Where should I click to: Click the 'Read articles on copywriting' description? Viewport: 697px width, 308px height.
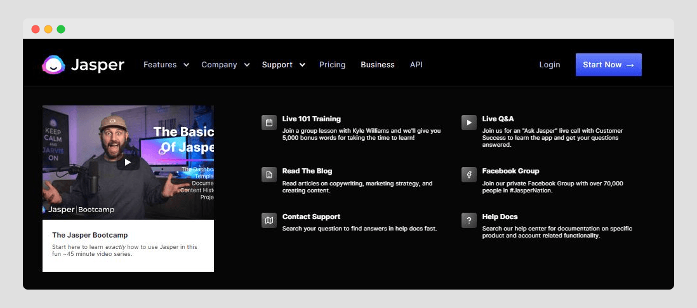(357, 187)
